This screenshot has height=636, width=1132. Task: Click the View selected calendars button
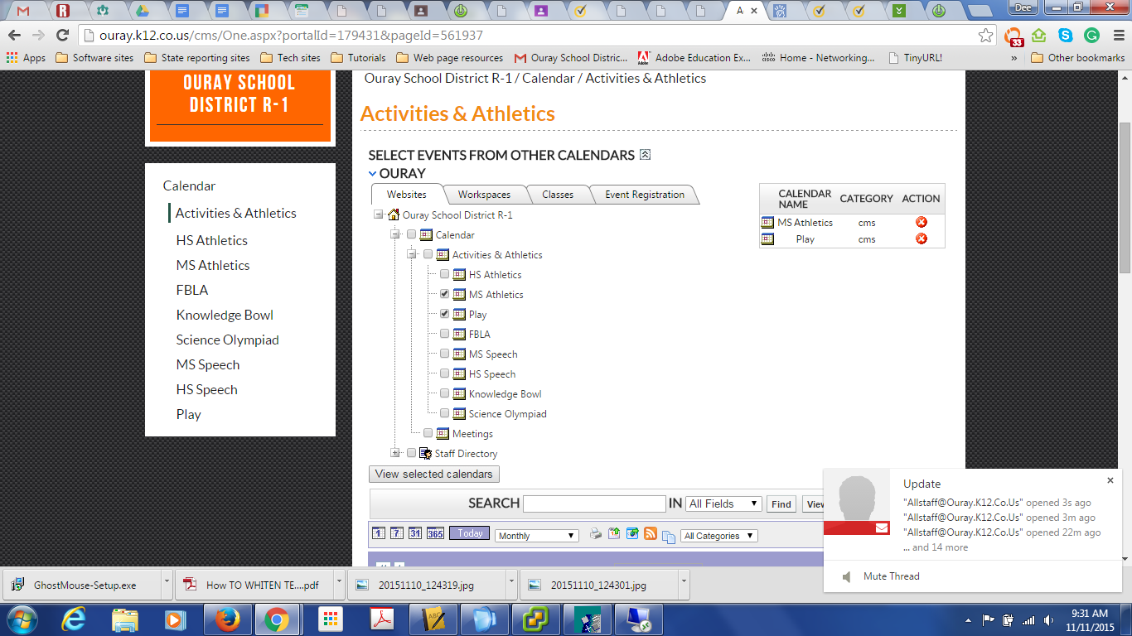(x=434, y=475)
